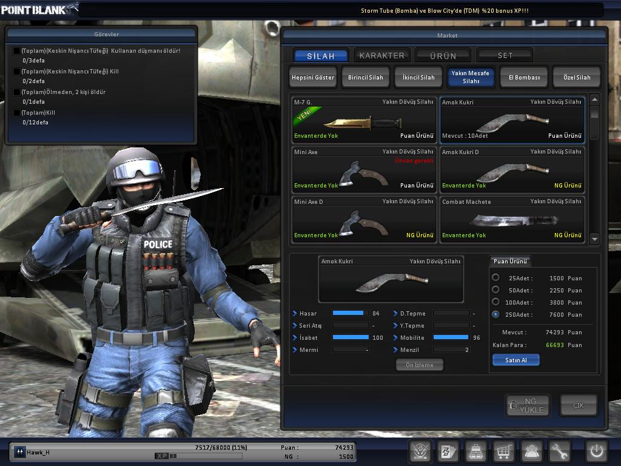
Task: Switch to the KARAKTER tab
Action: pos(381,55)
